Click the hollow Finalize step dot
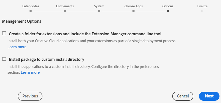 click(x=202, y=11)
